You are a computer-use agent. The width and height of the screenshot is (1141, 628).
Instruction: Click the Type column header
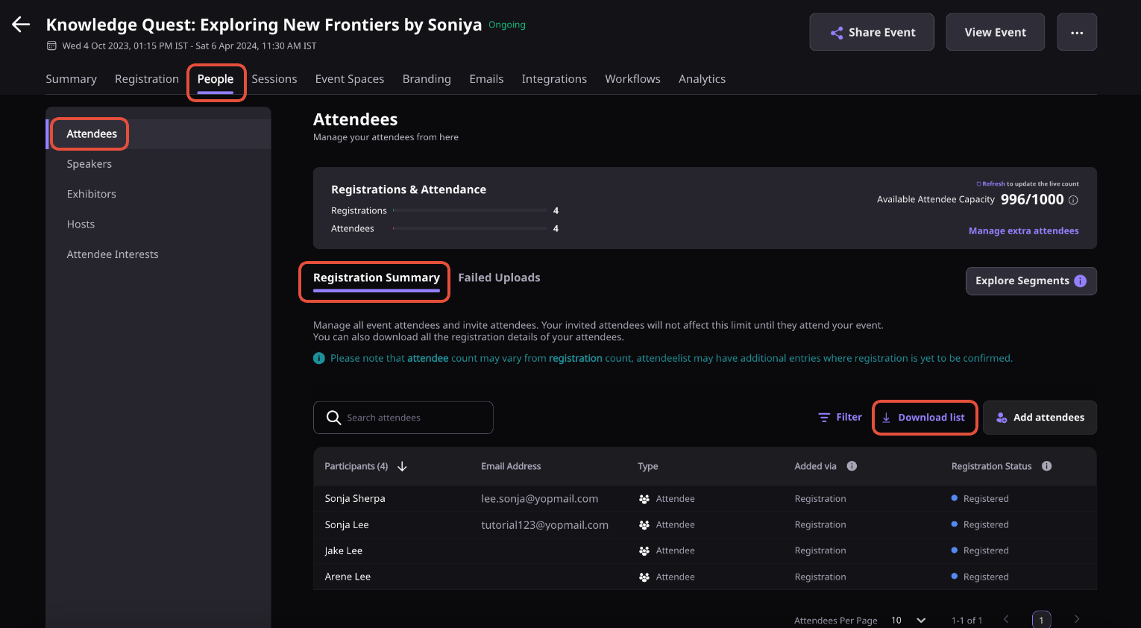(648, 466)
